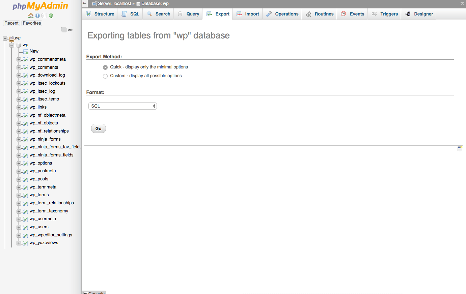This screenshot has height=294, width=466.
Task: Click the page settings icon at right edge
Action: (460, 148)
